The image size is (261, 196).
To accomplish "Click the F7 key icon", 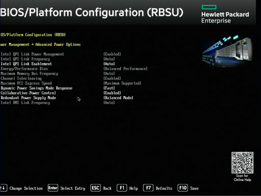I will [x=148, y=188].
